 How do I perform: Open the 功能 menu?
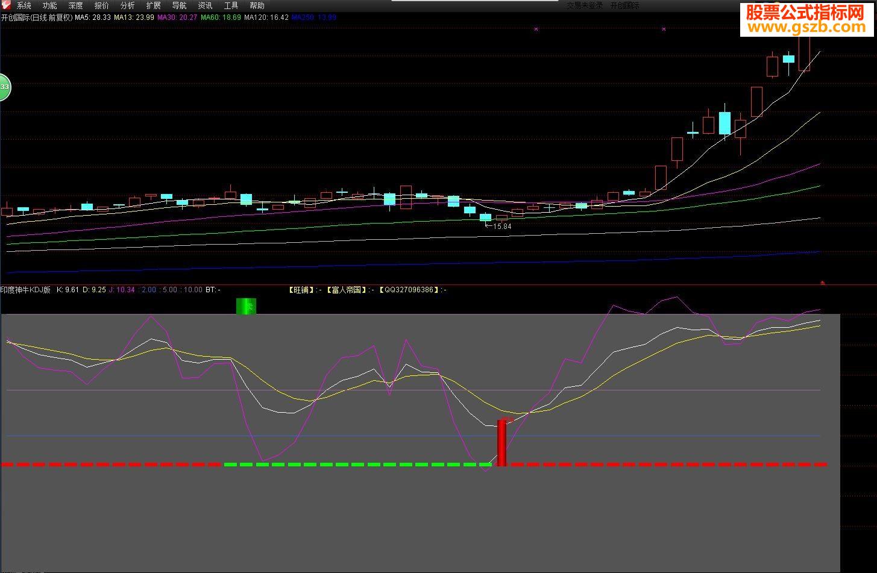(x=50, y=5)
